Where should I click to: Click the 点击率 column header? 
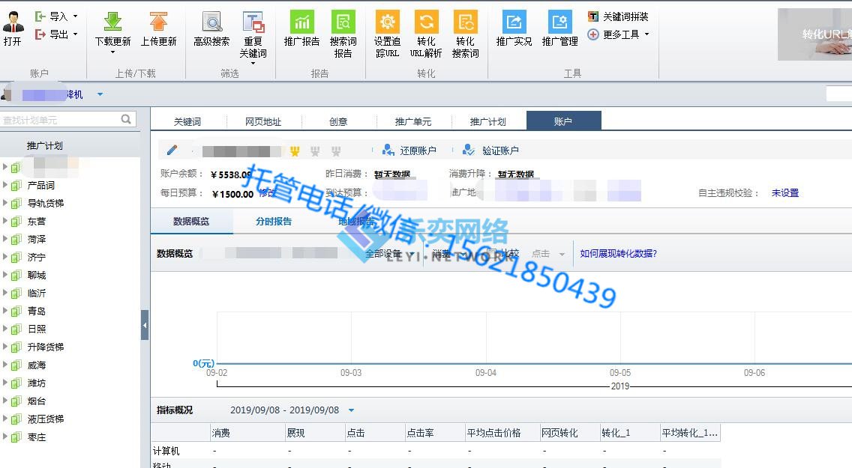click(x=434, y=433)
